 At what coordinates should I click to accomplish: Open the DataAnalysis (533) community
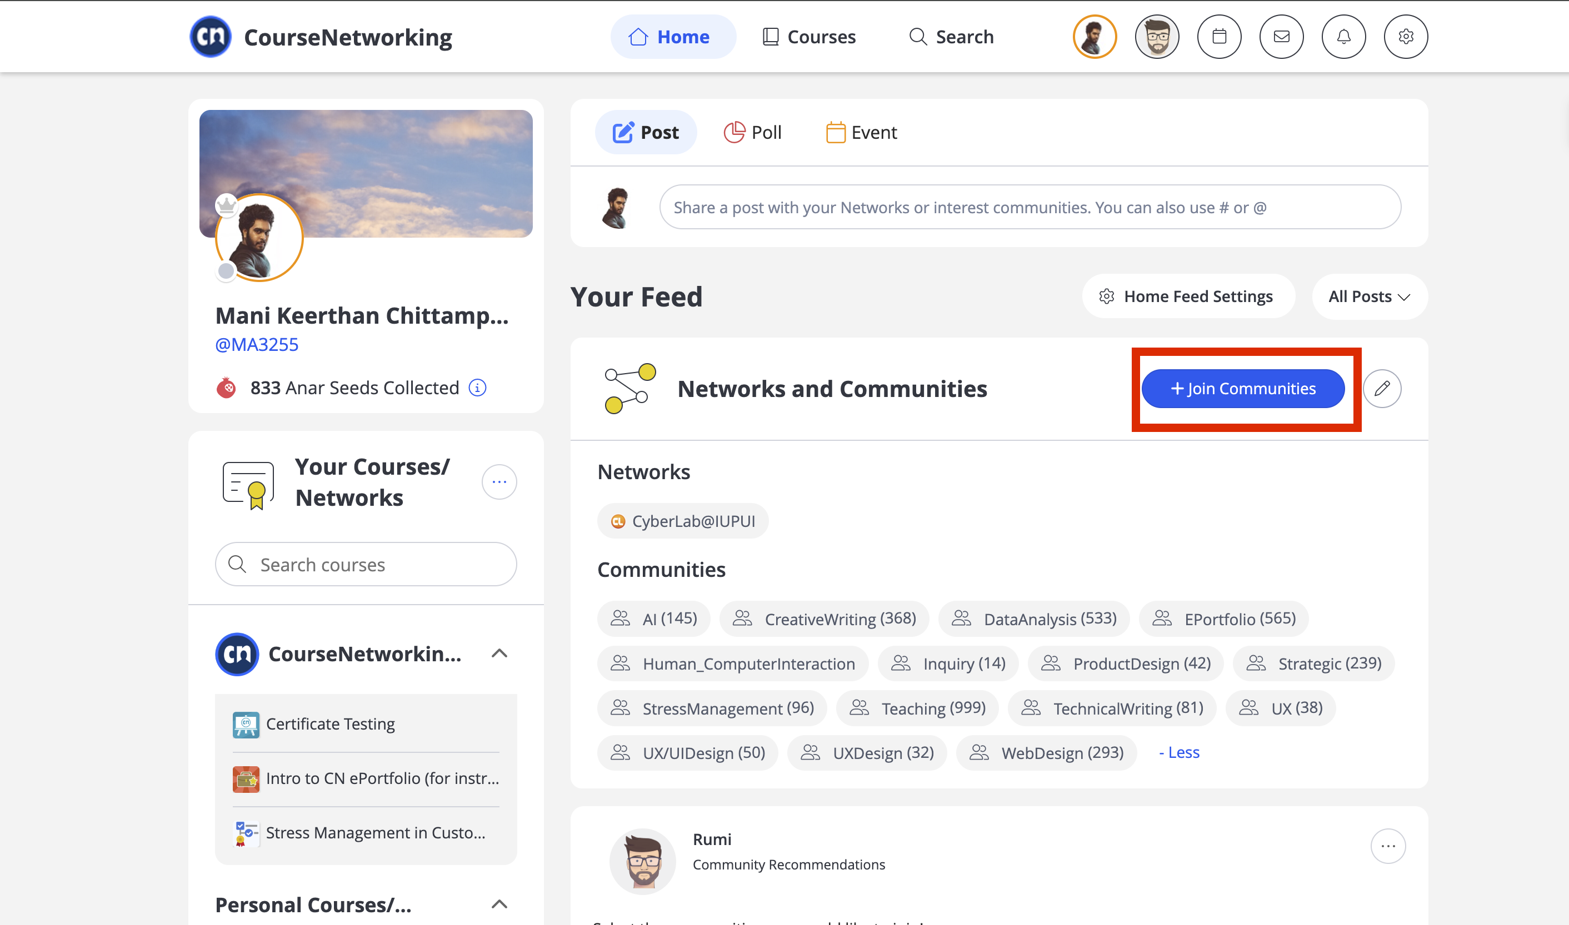pyautogui.click(x=1034, y=619)
